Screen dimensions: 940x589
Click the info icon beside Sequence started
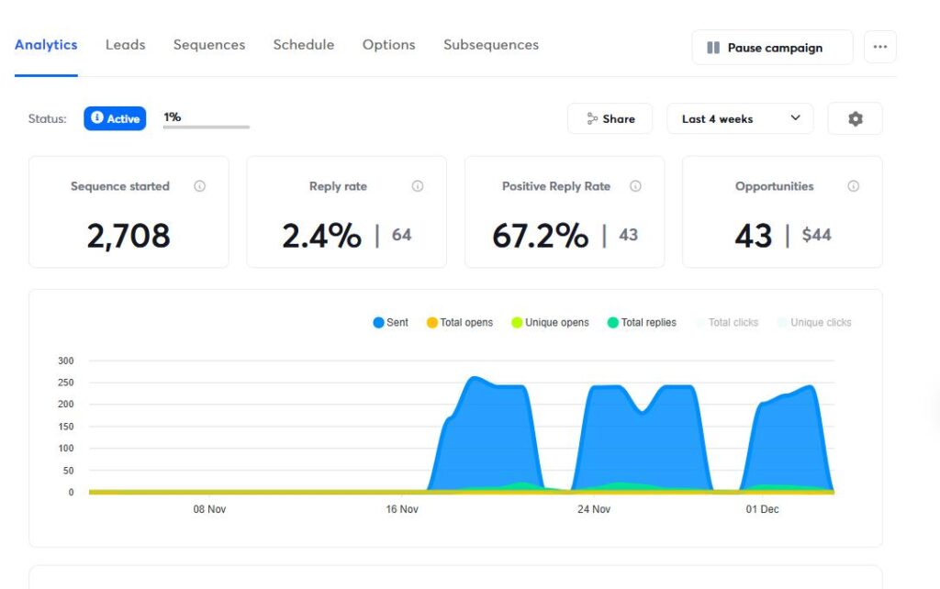pos(199,186)
